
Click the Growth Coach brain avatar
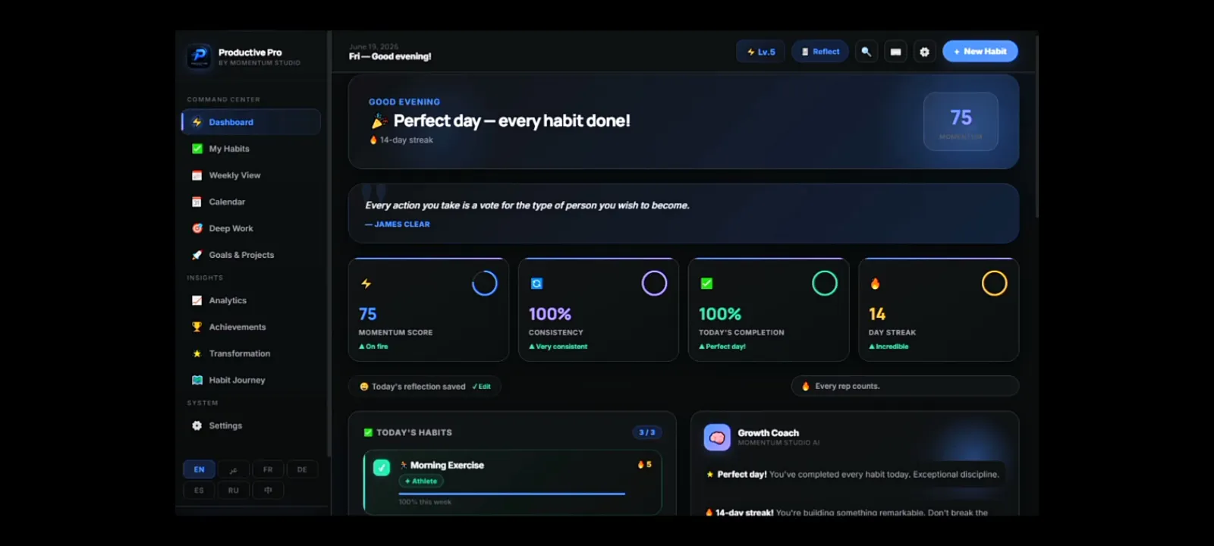(x=717, y=438)
